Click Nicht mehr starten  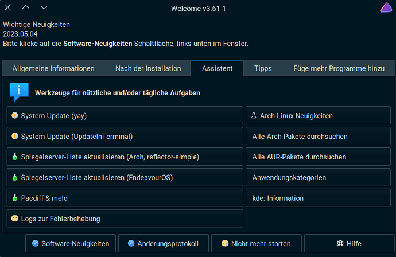pyautogui.click(x=257, y=243)
